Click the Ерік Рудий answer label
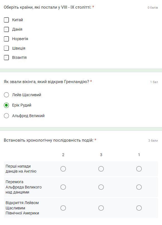The width and height of the screenshot is (162, 225). click(22, 105)
